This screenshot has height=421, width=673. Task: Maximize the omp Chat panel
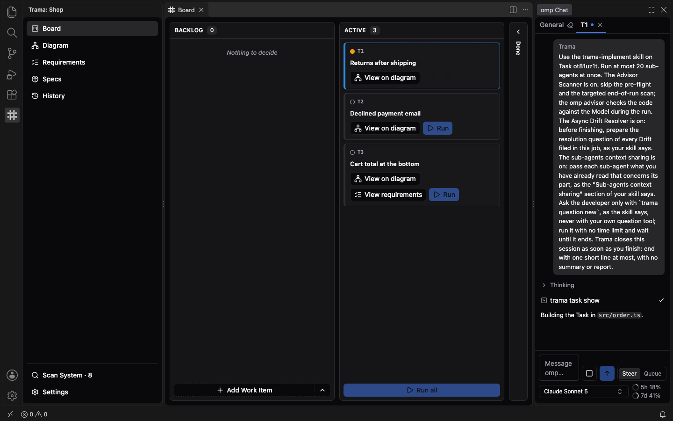(x=652, y=10)
